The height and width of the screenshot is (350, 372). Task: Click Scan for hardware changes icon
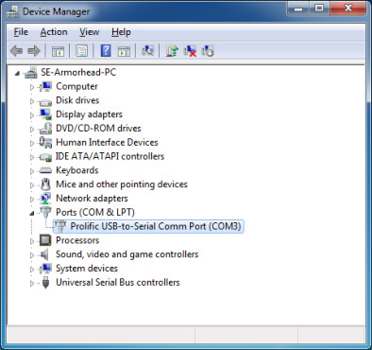(x=147, y=51)
